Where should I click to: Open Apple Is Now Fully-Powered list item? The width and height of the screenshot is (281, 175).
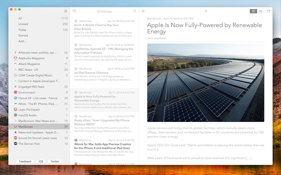click(104, 100)
